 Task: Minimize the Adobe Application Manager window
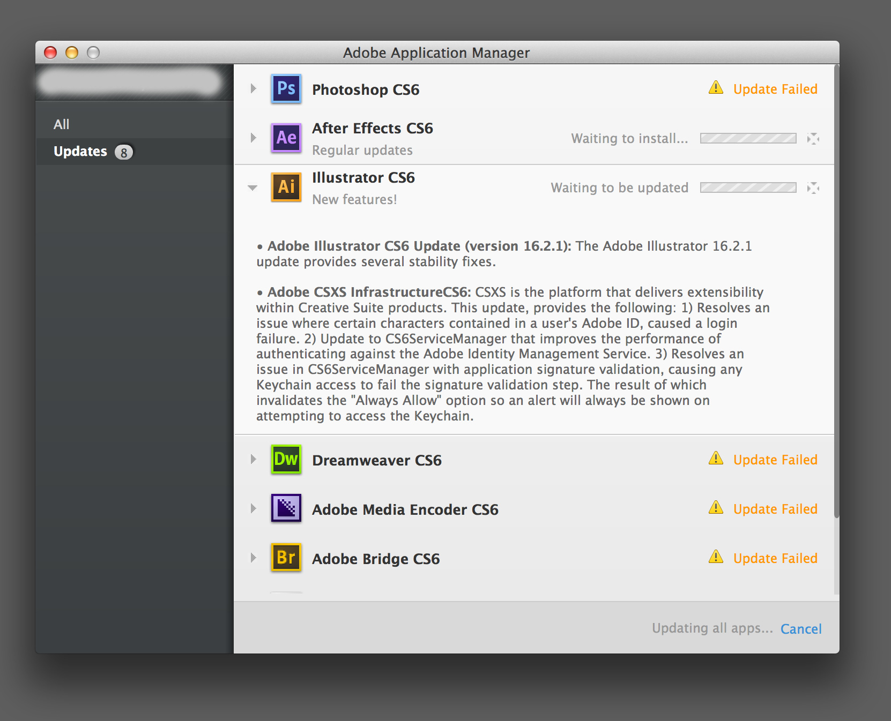pos(72,52)
